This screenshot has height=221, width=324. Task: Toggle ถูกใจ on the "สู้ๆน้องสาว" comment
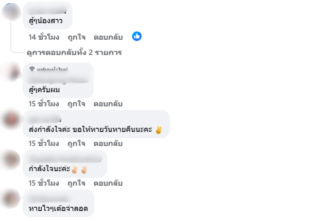[x=76, y=37]
